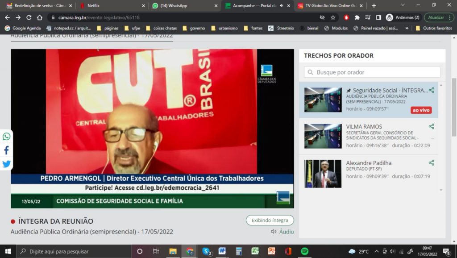
Task: Open the Outros favoritos folder
Action: (434, 28)
